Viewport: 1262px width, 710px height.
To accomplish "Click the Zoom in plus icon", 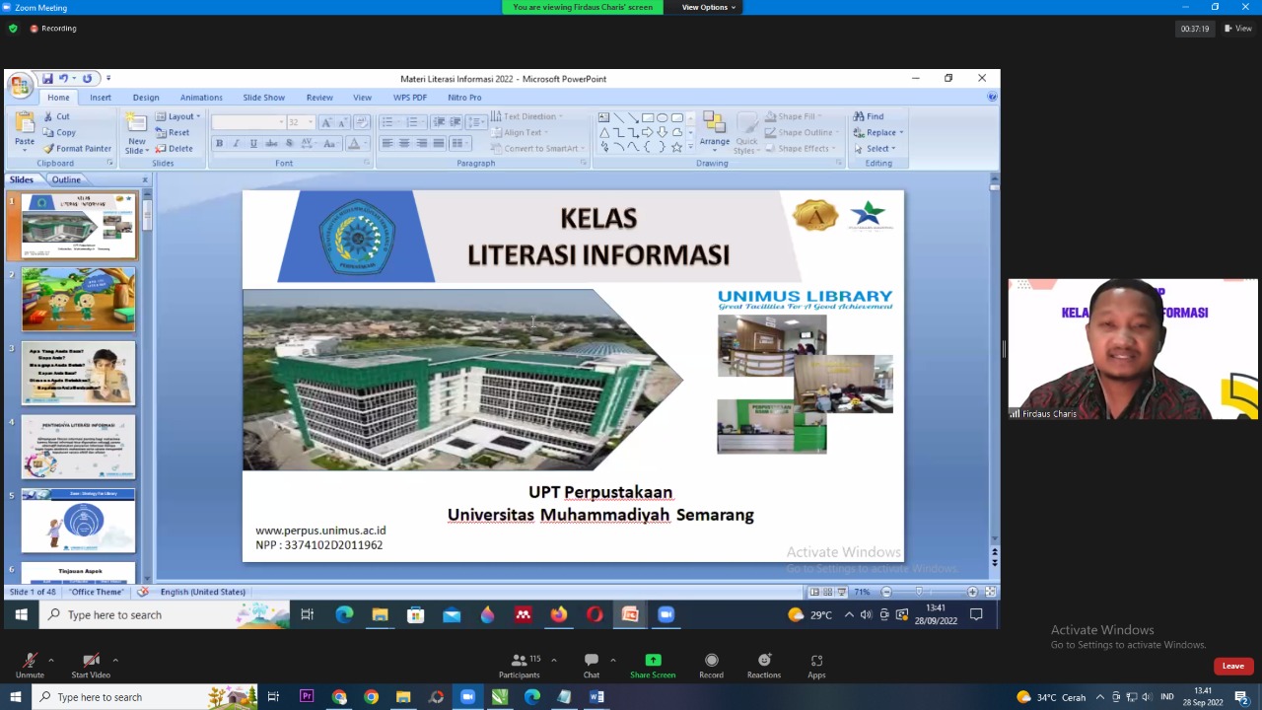I will pyautogui.click(x=972, y=592).
